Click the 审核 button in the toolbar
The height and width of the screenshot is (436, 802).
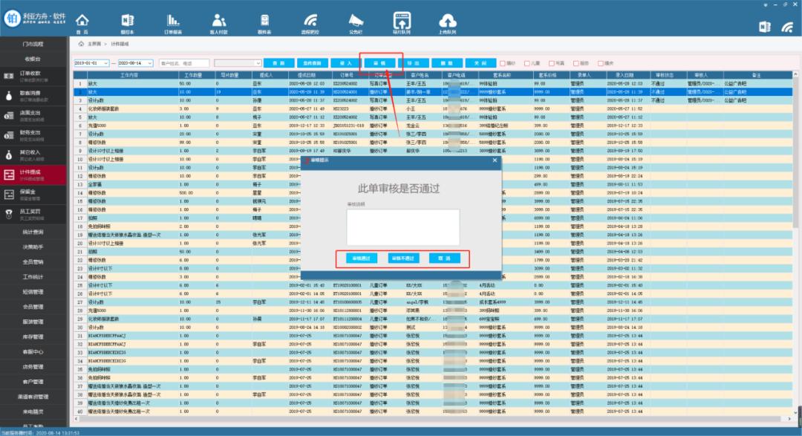click(380, 63)
